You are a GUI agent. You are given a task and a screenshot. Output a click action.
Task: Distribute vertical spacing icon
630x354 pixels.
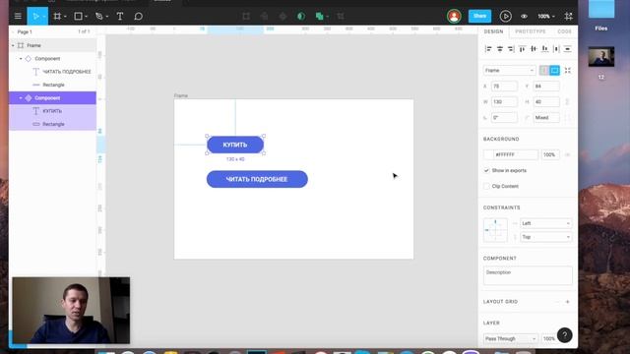point(567,49)
